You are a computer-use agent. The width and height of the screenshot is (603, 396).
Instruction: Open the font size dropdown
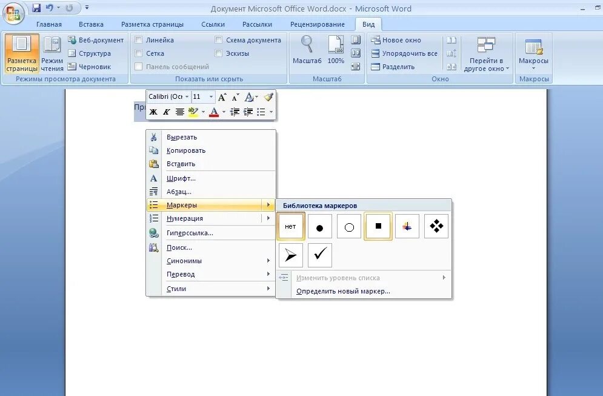pyautogui.click(x=211, y=96)
